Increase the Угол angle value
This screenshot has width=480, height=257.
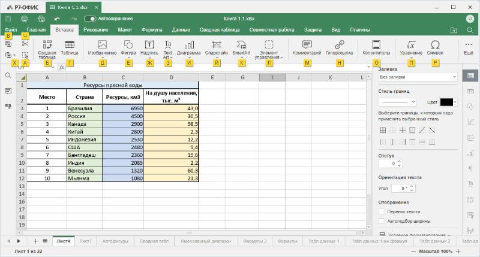pyautogui.click(x=412, y=186)
